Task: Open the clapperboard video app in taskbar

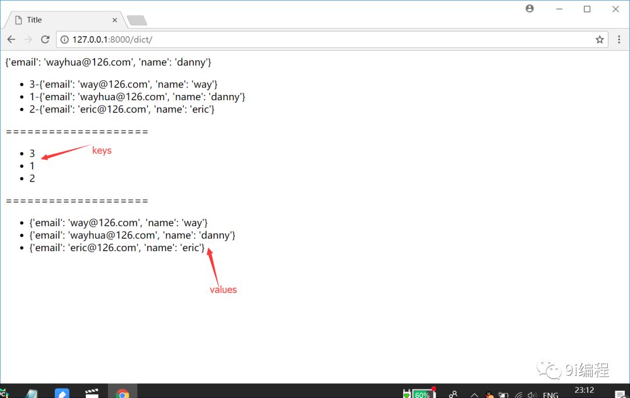Action: pyautogui.click(x=92, y=393)
